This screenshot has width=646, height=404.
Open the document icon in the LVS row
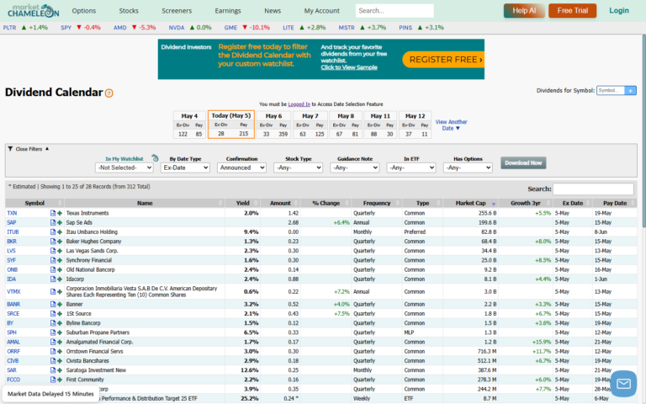(53, 251)
